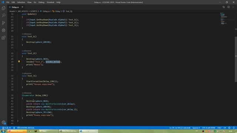Viewport: 237px width, 133px height.
Task: Close the Delay.cs editor tab
Action: coord(22,7)
